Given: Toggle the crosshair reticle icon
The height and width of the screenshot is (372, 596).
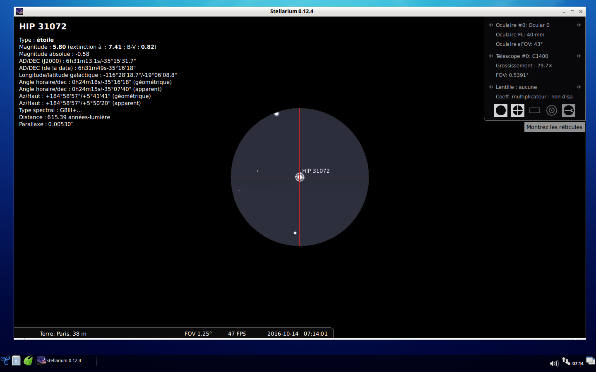Looking at the screenshot, I should tap(518, 110).
